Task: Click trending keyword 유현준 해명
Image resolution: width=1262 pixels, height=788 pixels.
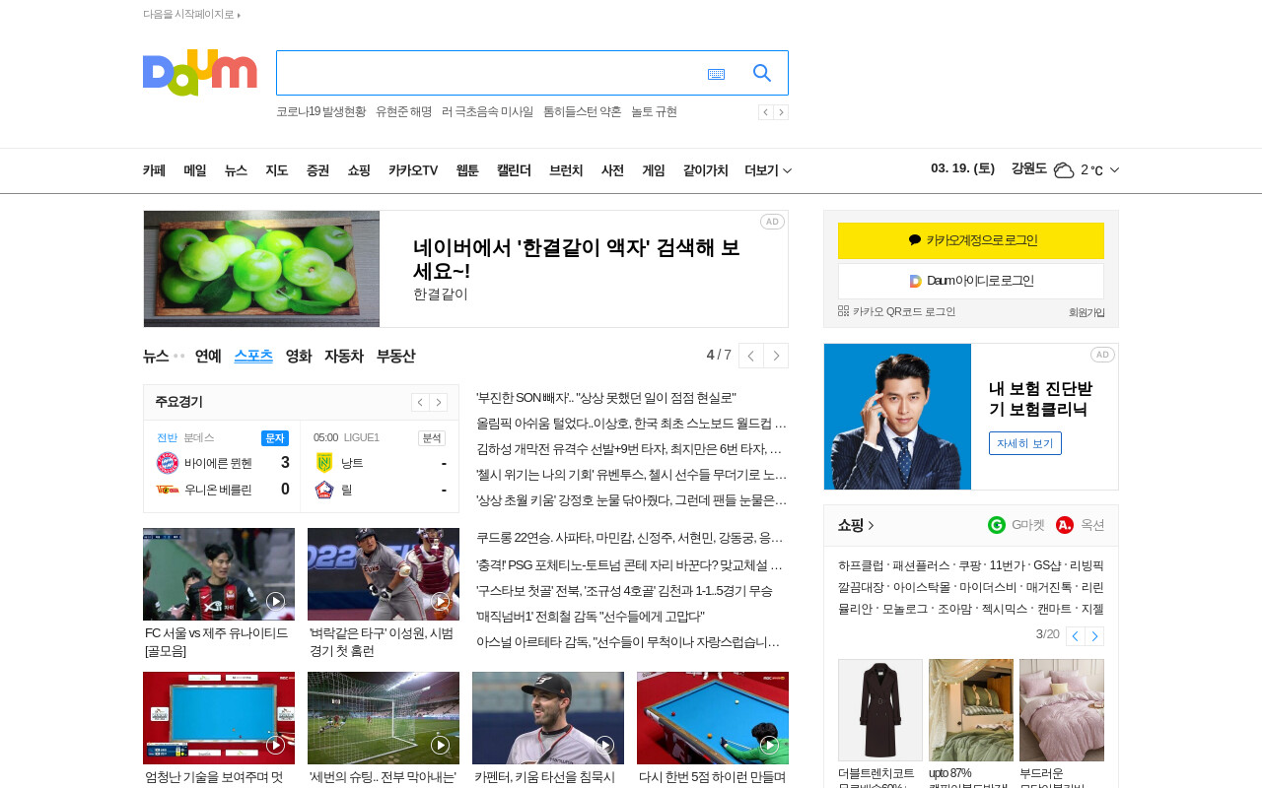Action: coord(403,112)
